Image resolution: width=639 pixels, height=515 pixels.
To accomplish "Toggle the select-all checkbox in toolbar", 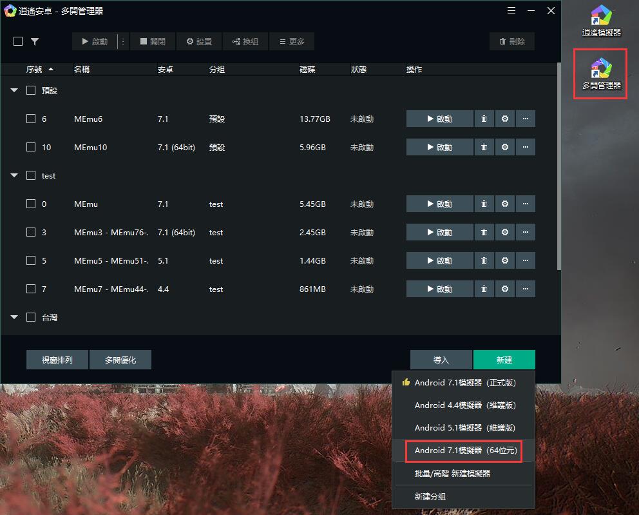I will pyautogui.click(x=18, y=41).
